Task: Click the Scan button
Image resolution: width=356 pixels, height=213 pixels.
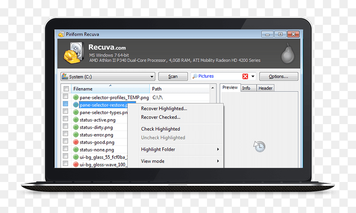Action: [x=173, y=77]
